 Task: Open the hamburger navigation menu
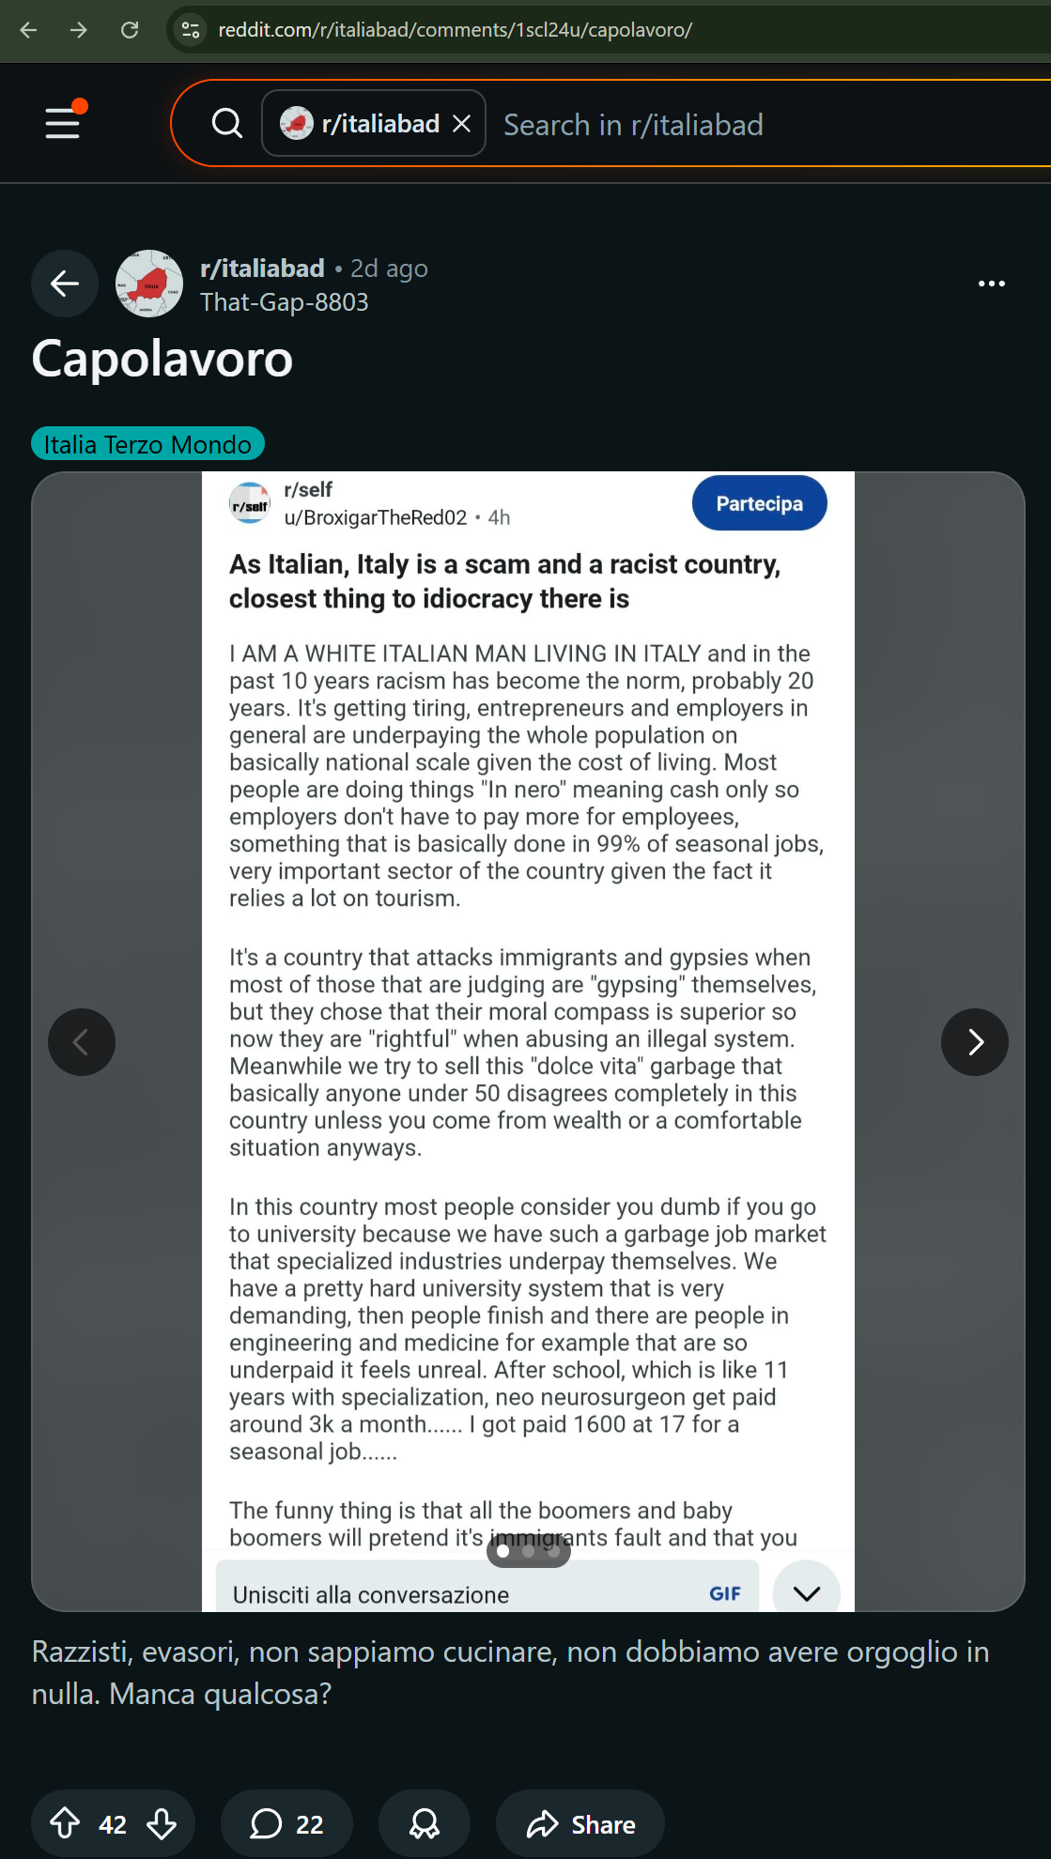[63, 123]
